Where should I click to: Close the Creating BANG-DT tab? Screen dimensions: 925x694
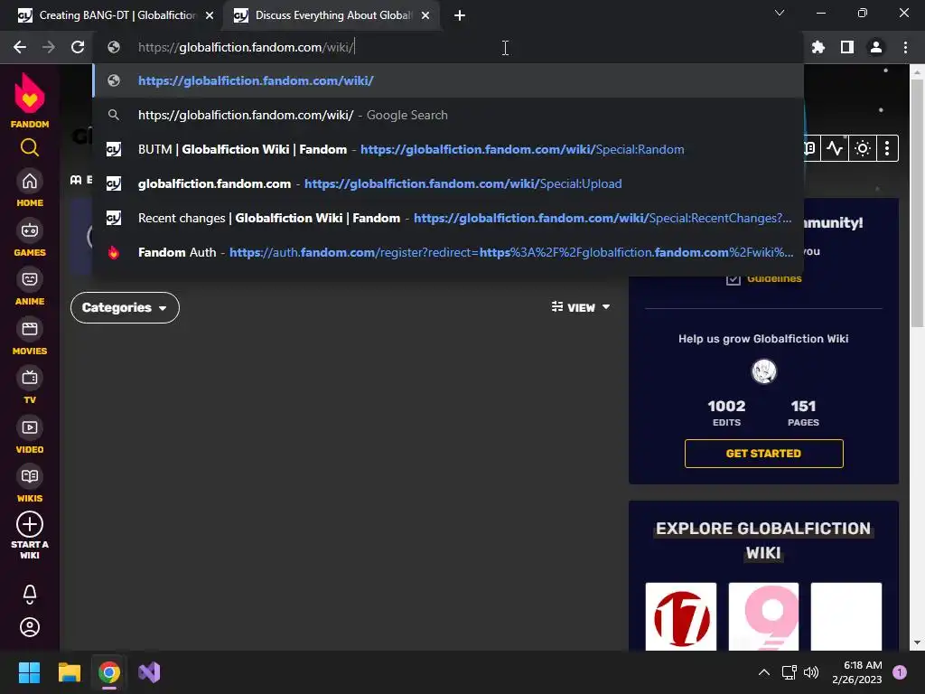tap(210, 16)
